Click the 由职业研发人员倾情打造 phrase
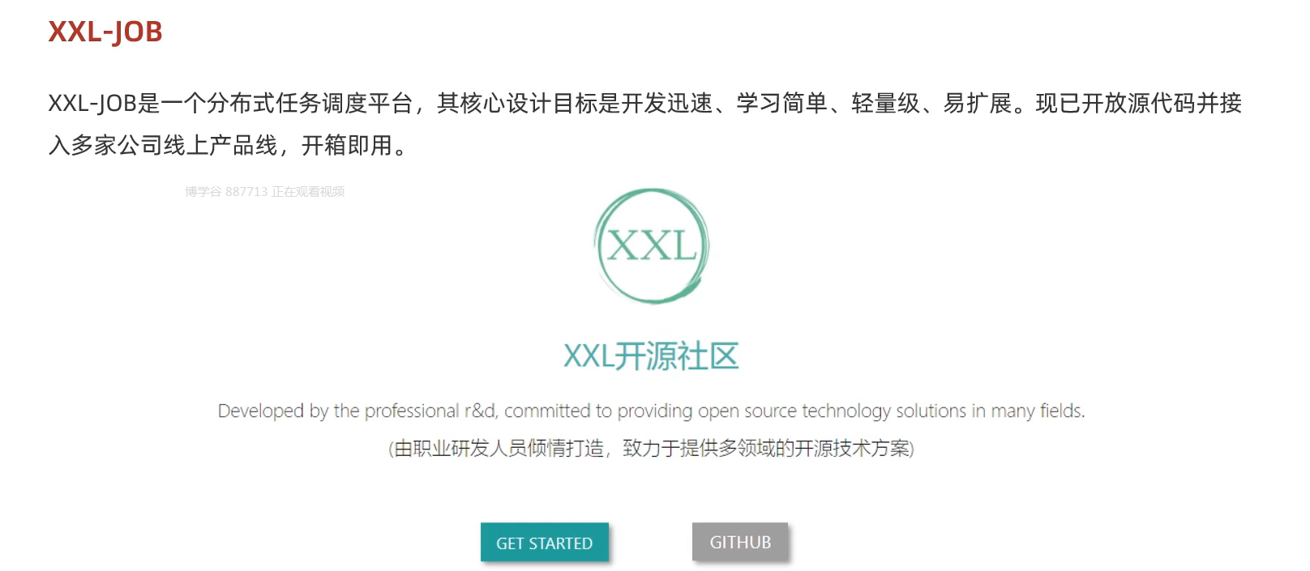The image size is (1310, 571). (x=499, y=448)
